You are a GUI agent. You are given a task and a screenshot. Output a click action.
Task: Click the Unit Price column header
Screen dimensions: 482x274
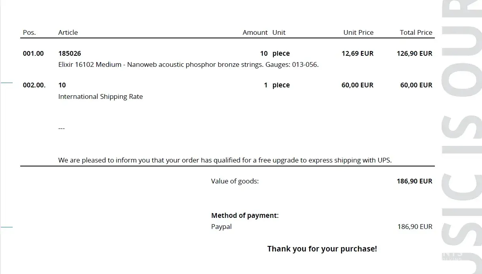(x=358, y=32)
